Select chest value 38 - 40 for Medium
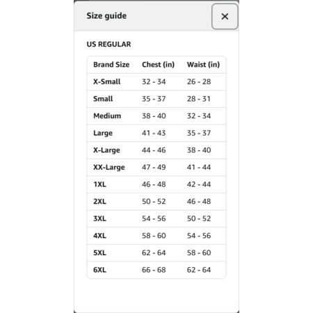This screenshot has width=313, height=313. pyautogui.click(x=154, y=115)
